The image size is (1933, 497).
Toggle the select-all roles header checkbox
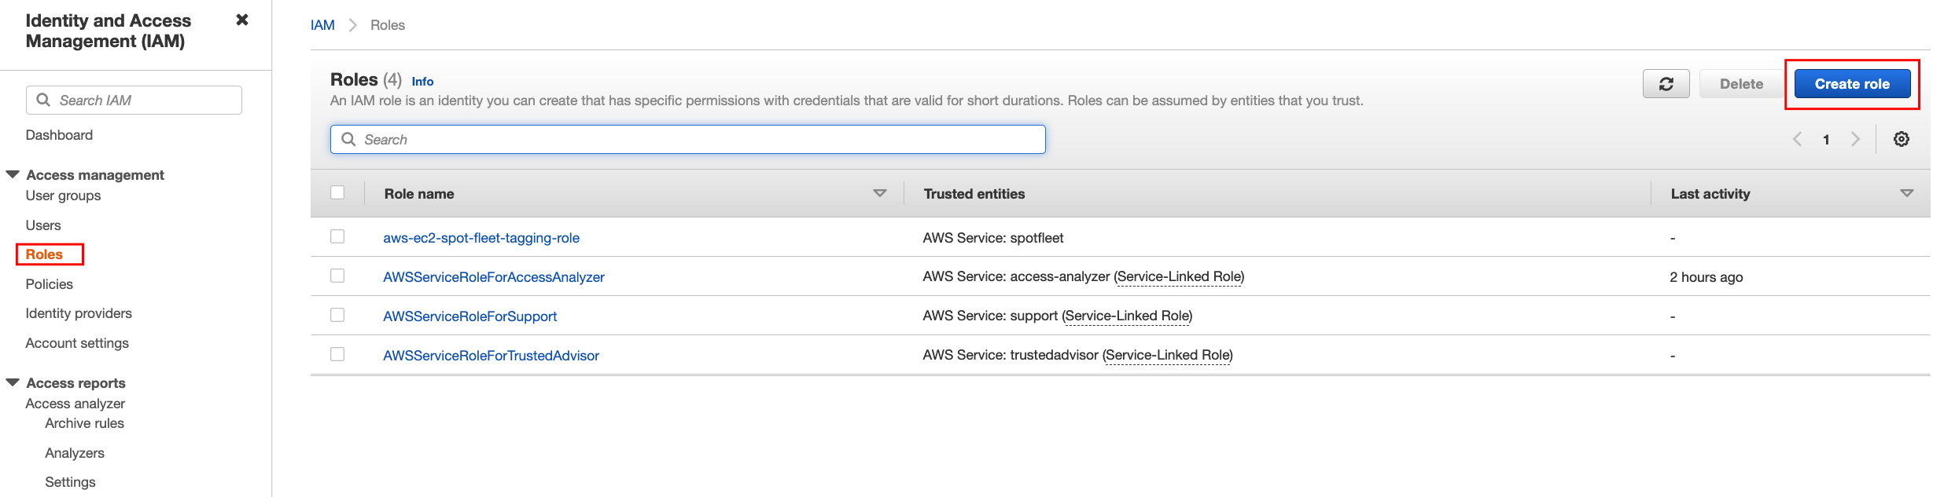point(337,192)
